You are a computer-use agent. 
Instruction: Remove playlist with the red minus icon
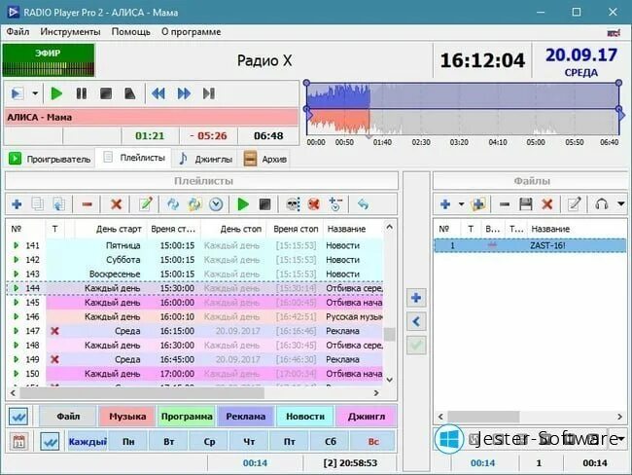[88, 204]
